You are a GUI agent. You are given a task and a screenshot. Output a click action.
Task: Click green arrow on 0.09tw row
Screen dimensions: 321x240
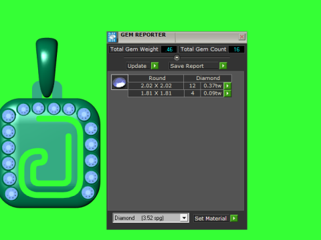click(227, 93)
